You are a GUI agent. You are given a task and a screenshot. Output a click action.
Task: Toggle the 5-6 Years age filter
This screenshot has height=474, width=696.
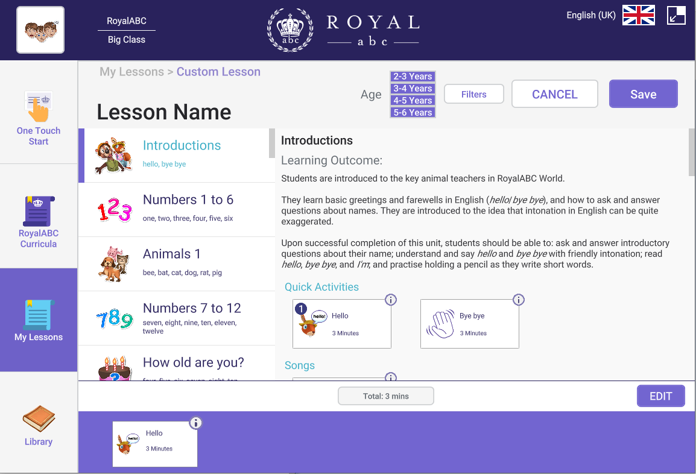(413, 112)
